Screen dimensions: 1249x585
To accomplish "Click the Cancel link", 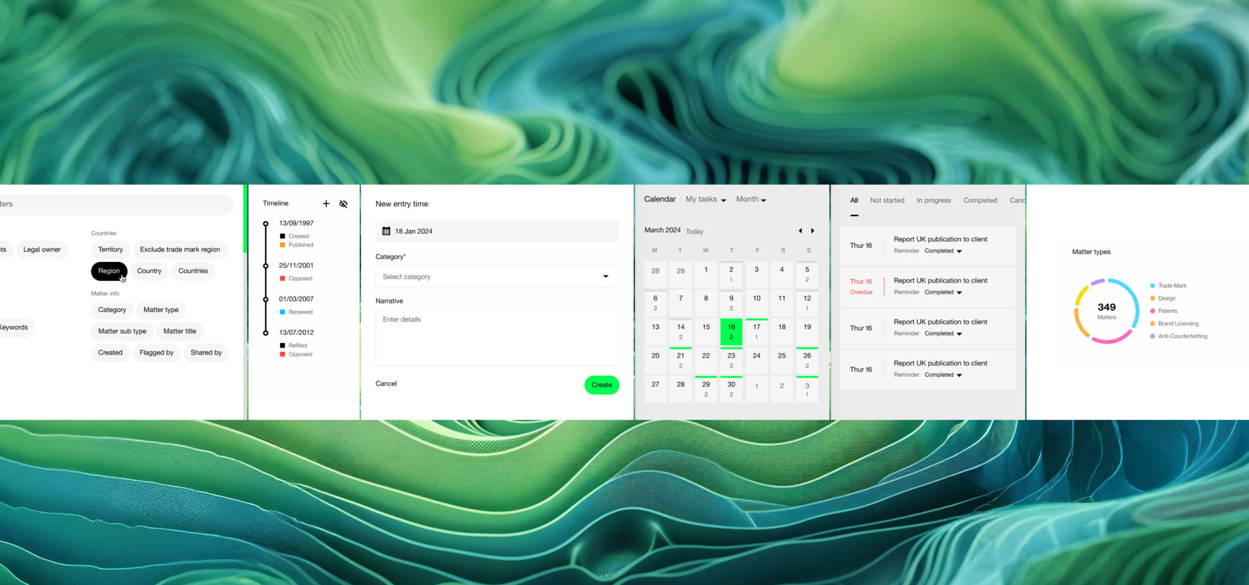I will coord(386,384).
